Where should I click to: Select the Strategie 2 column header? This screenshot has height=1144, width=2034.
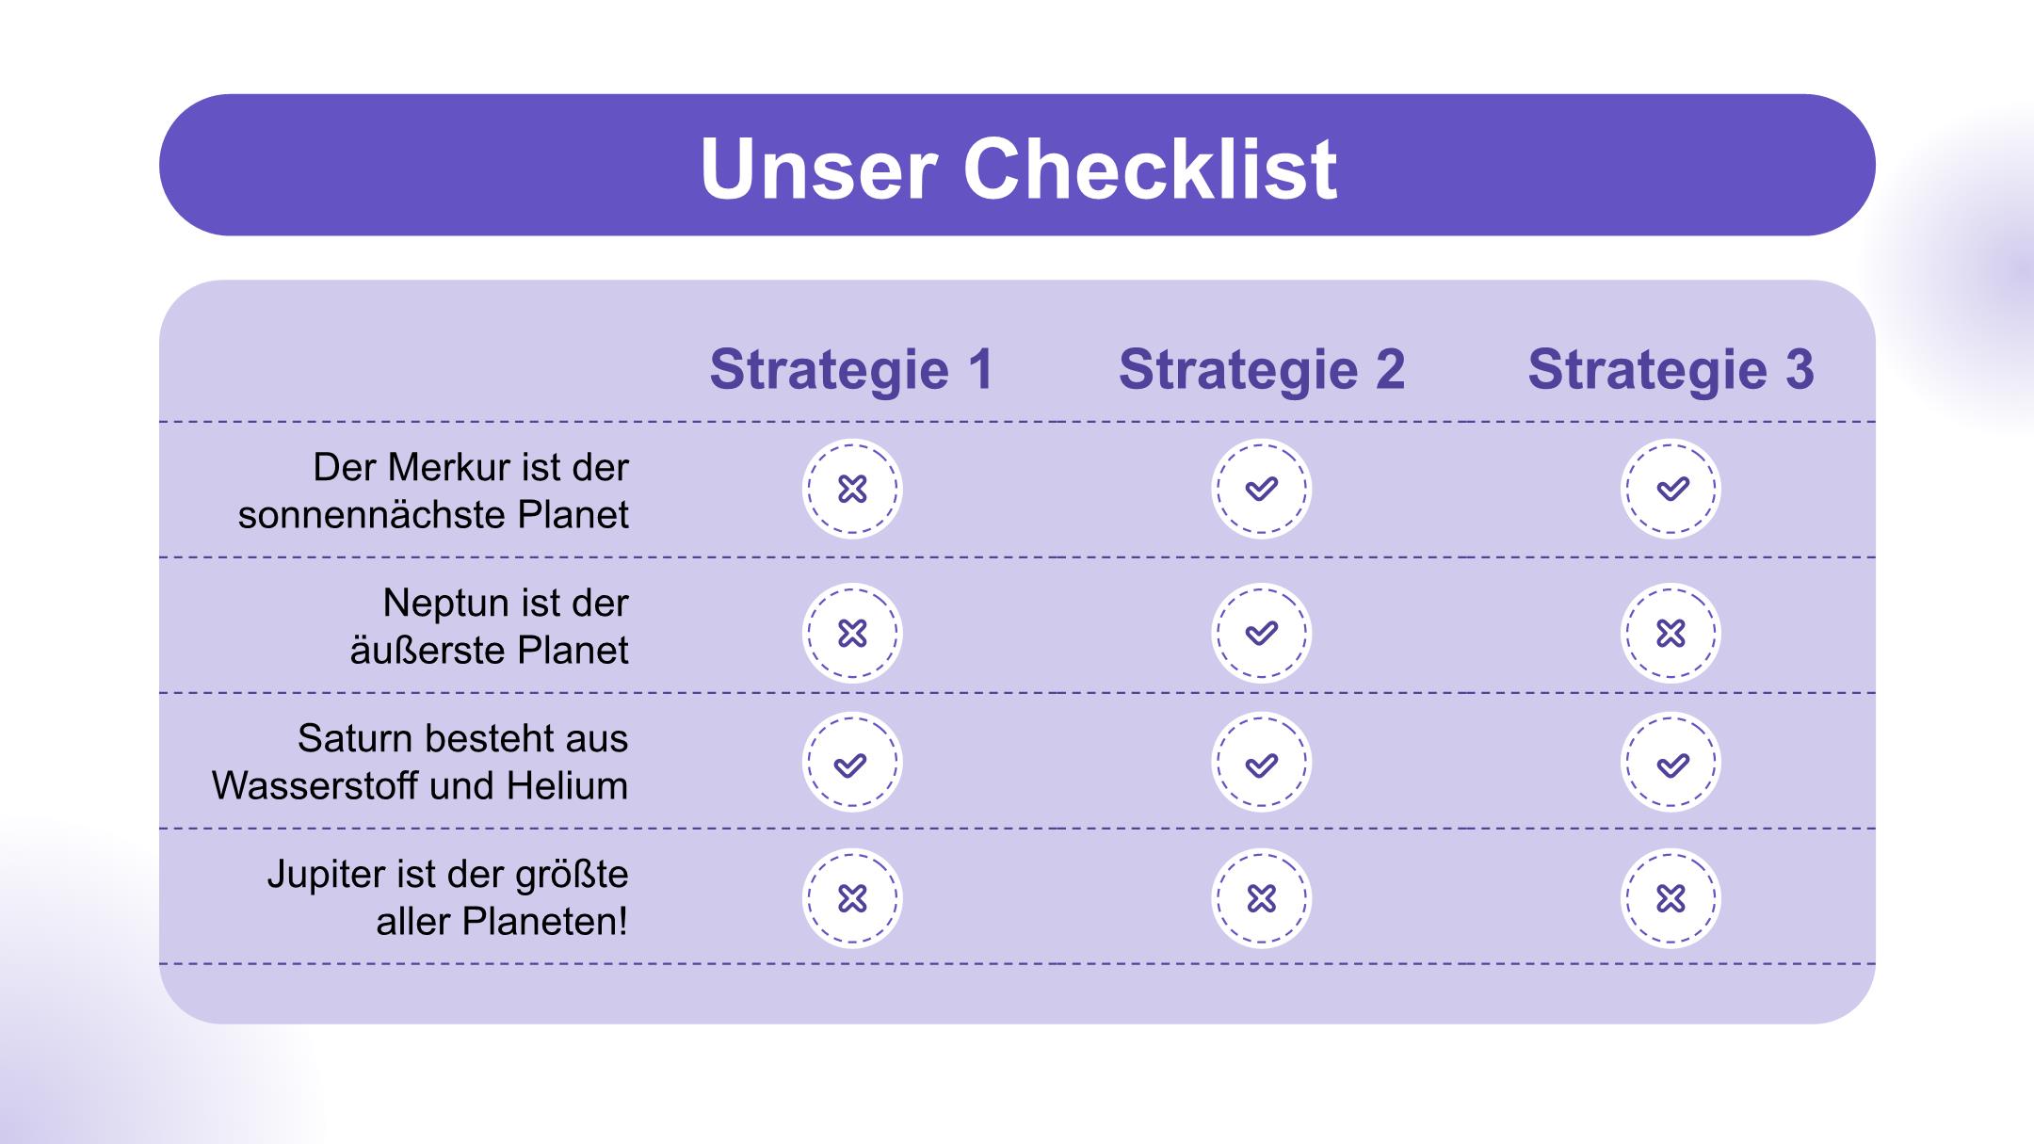point(1262,369)
